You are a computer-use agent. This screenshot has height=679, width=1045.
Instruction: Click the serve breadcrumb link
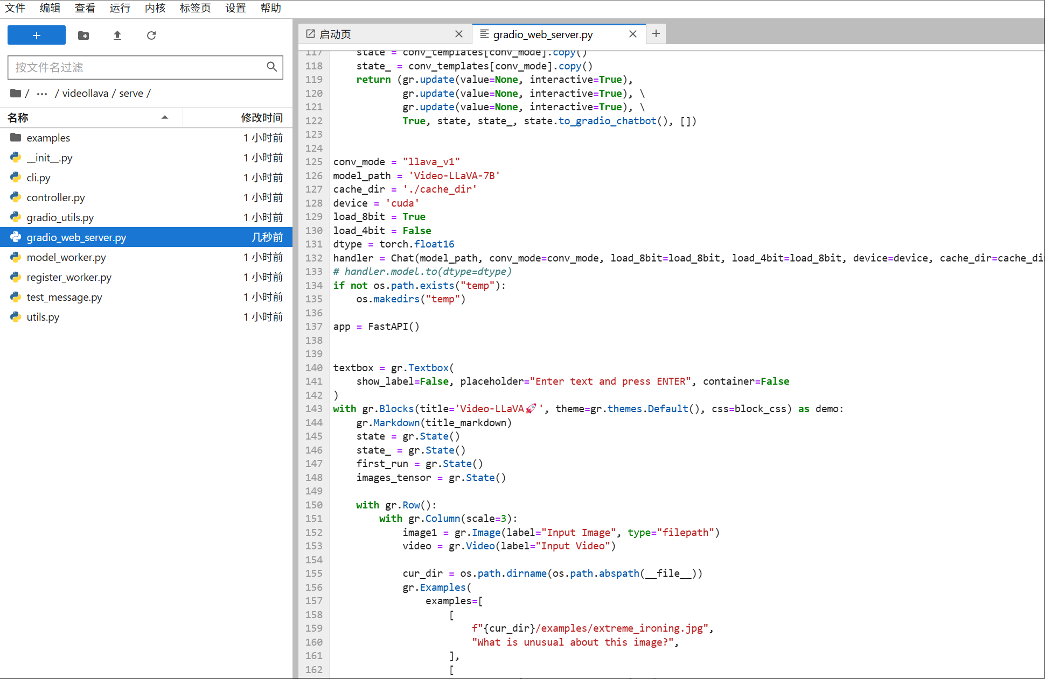(x=131, y=94)
